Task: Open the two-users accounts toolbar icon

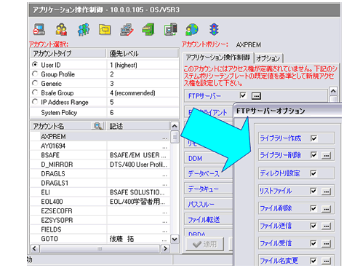Action: 61,29
